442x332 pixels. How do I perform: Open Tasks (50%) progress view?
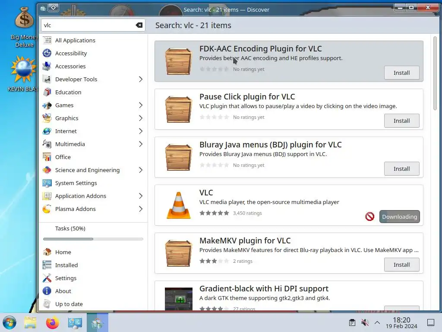pyautogui.click(x=70, y=228)
